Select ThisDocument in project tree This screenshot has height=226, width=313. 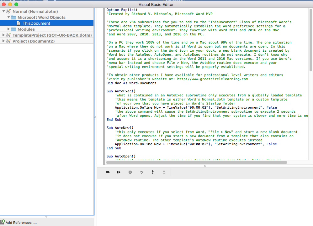(x=47, y=23)
